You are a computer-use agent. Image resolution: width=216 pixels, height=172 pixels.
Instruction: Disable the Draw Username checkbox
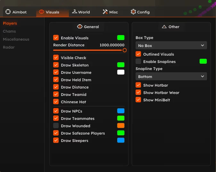coord(56,72)
